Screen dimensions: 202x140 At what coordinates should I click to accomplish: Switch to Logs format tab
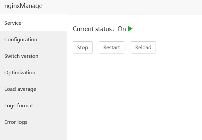[19, 106]
